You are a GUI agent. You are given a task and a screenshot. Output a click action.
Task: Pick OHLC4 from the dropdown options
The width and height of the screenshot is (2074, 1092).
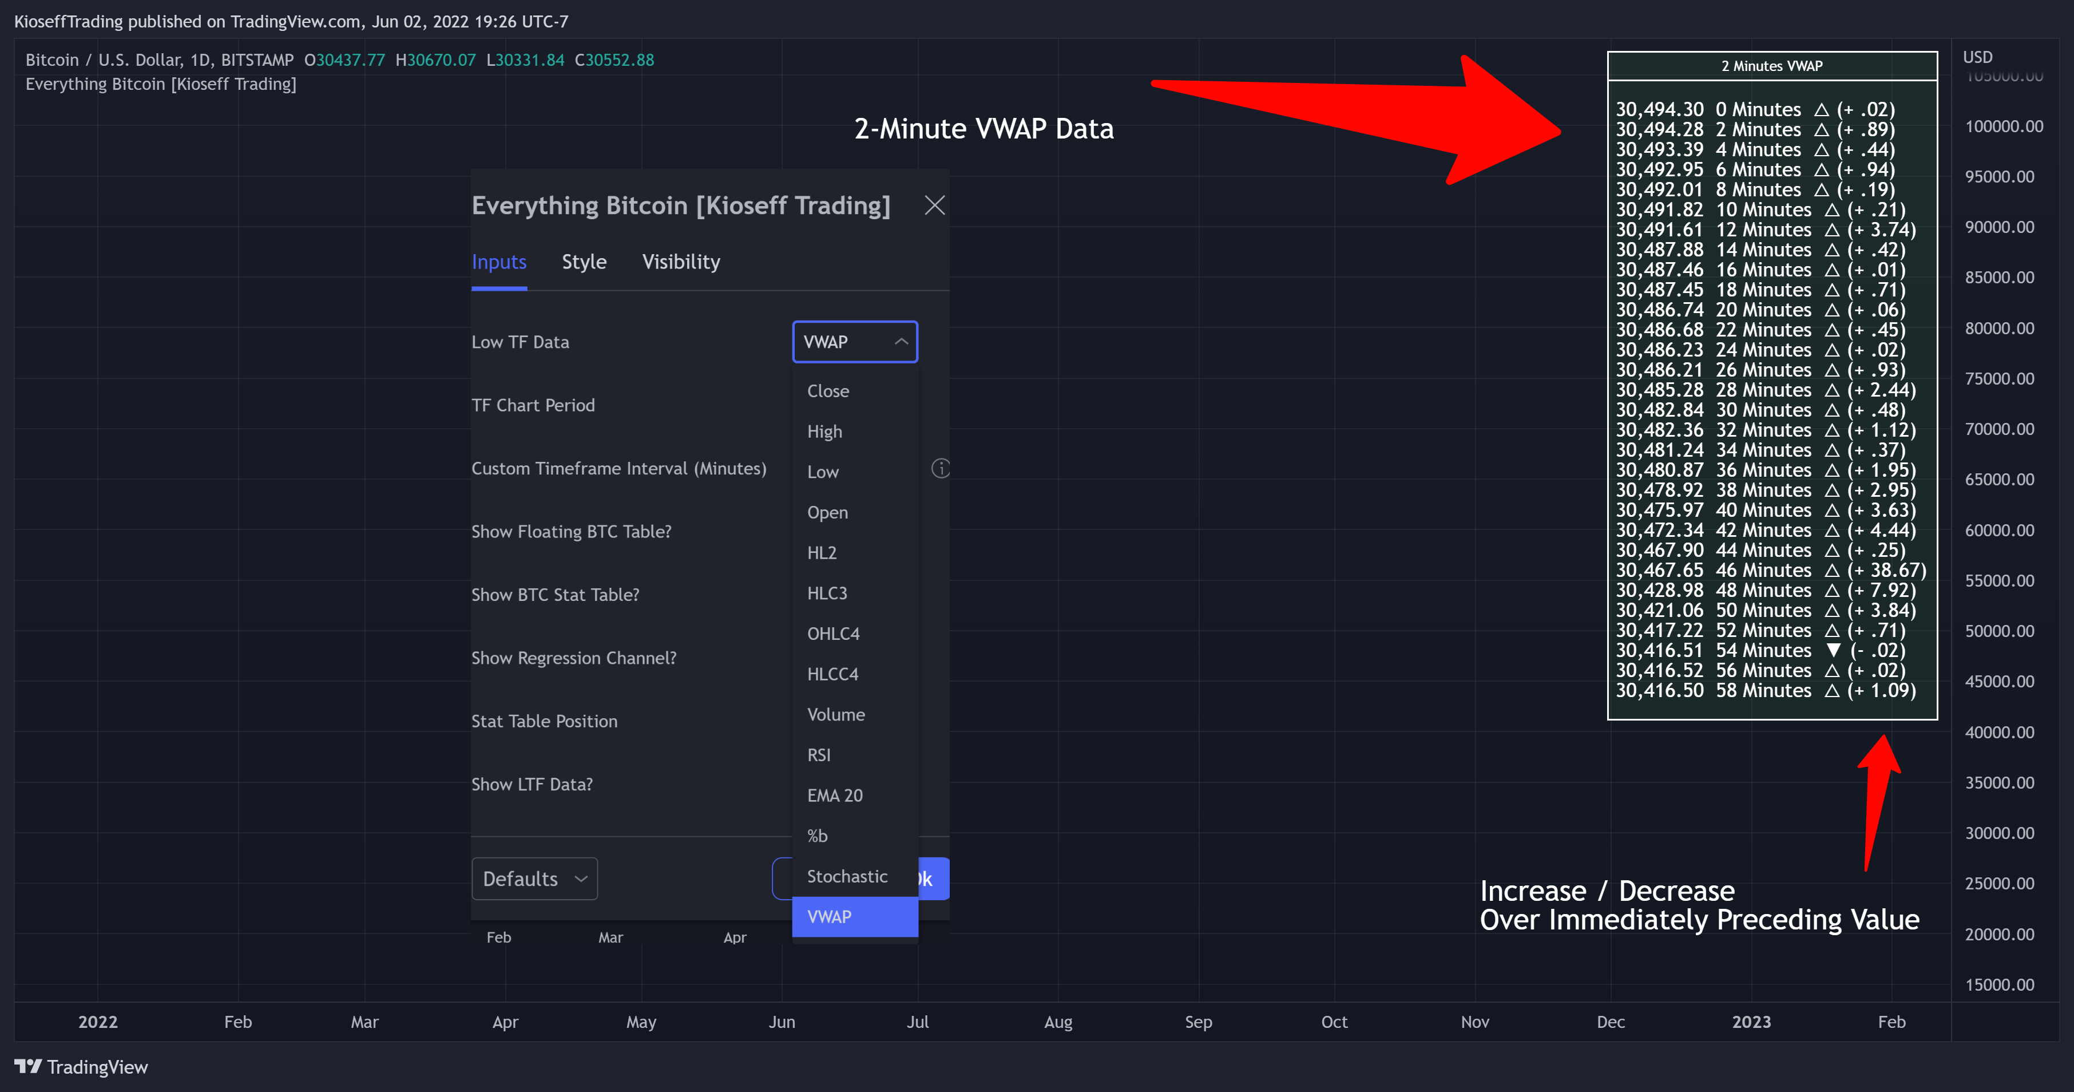click(x=855, y=634)
